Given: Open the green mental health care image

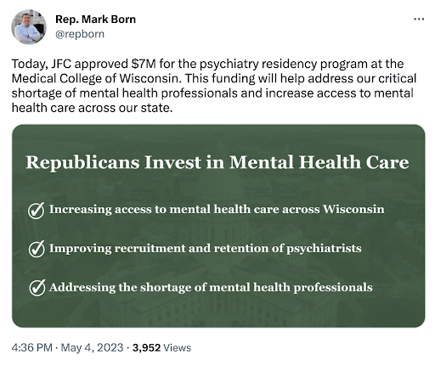Looking at the screenshot, I should tap(218, 226).
